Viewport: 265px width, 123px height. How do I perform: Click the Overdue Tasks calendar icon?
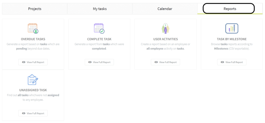click(33, 28)
